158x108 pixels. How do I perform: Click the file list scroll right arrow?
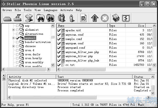coord(150,69)
